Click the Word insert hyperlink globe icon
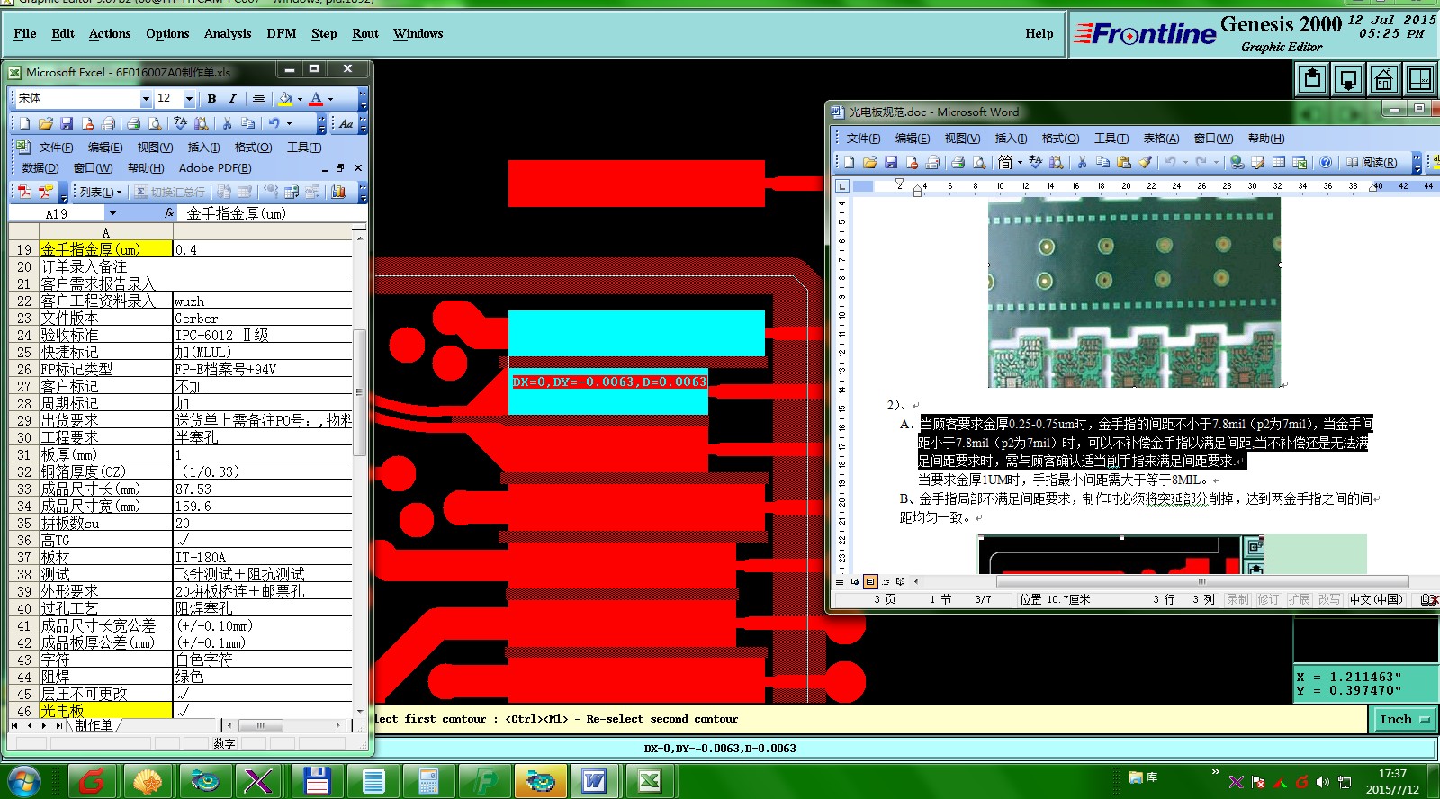This screenshot has width=1440, height=799. coord(1237,162)
